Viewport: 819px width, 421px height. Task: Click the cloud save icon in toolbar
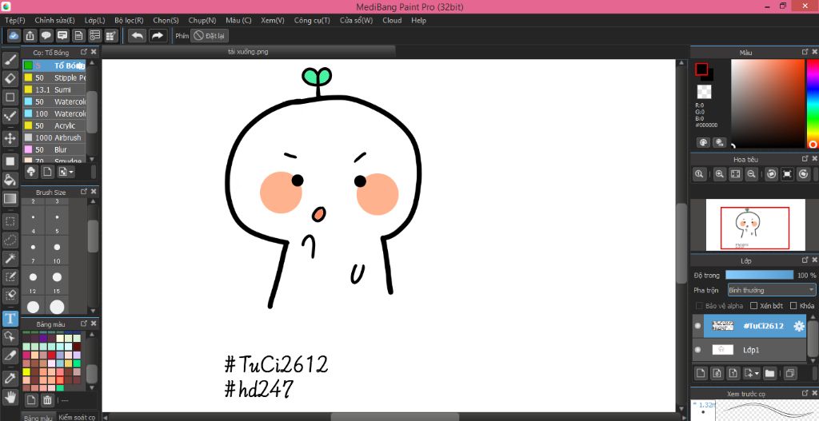coord(14,35)
